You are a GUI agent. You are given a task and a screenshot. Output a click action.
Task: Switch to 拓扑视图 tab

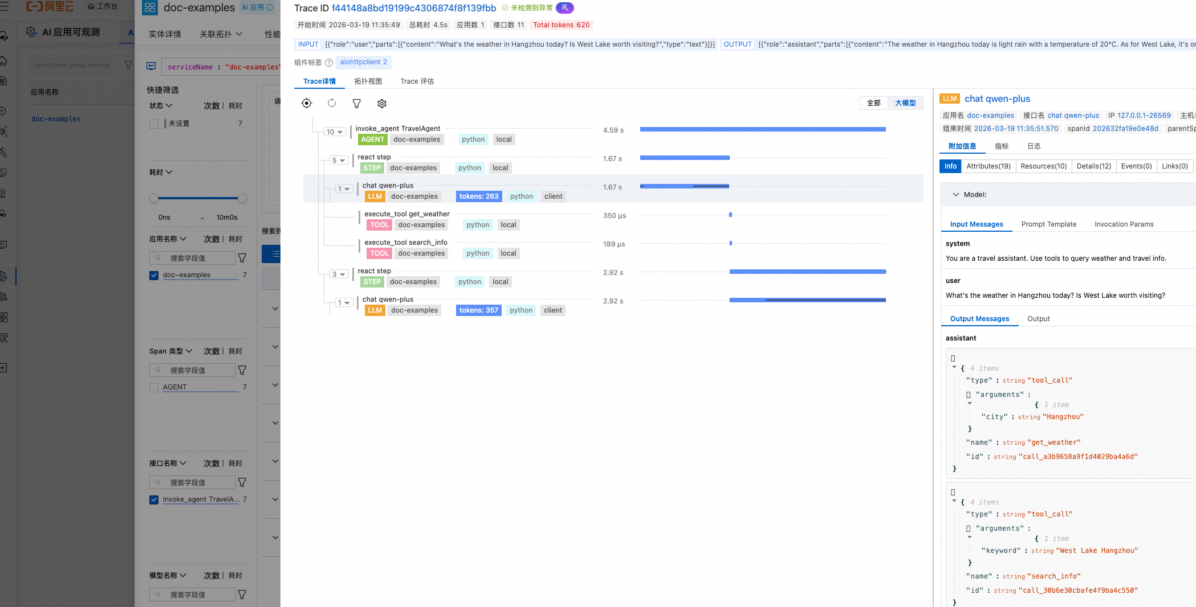tap(368, 81)
